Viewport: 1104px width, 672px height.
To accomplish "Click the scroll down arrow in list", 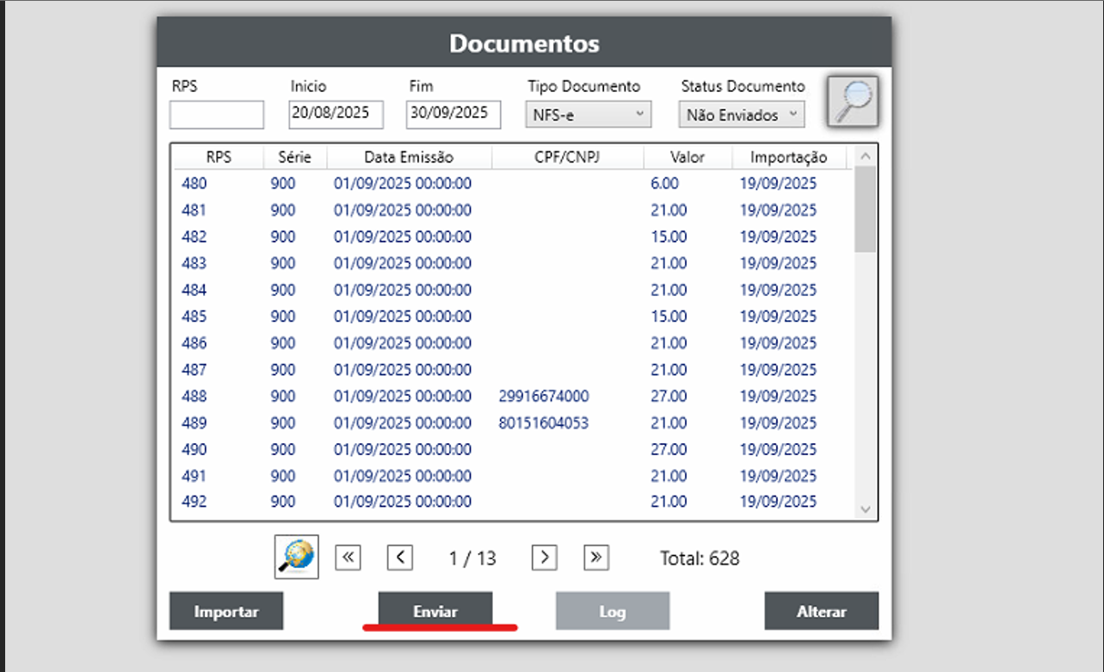I will [867, 510].
